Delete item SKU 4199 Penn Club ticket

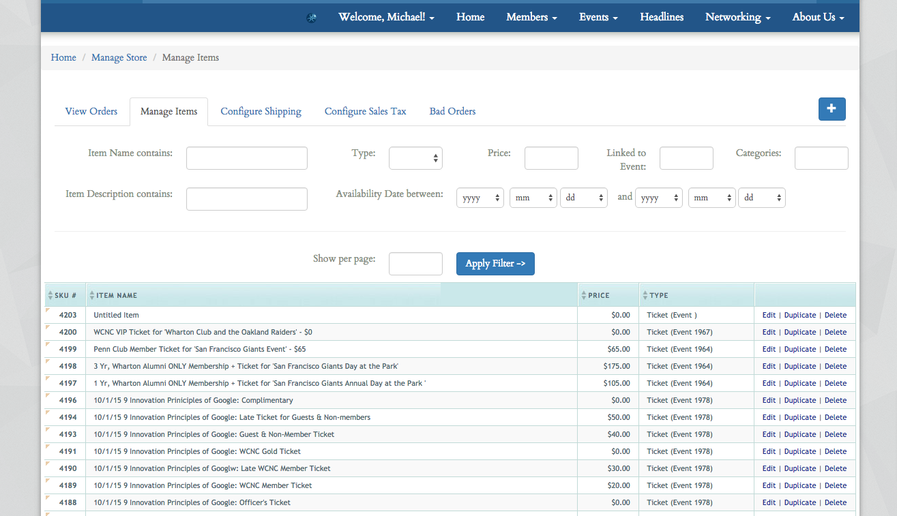tap(836, 349)
